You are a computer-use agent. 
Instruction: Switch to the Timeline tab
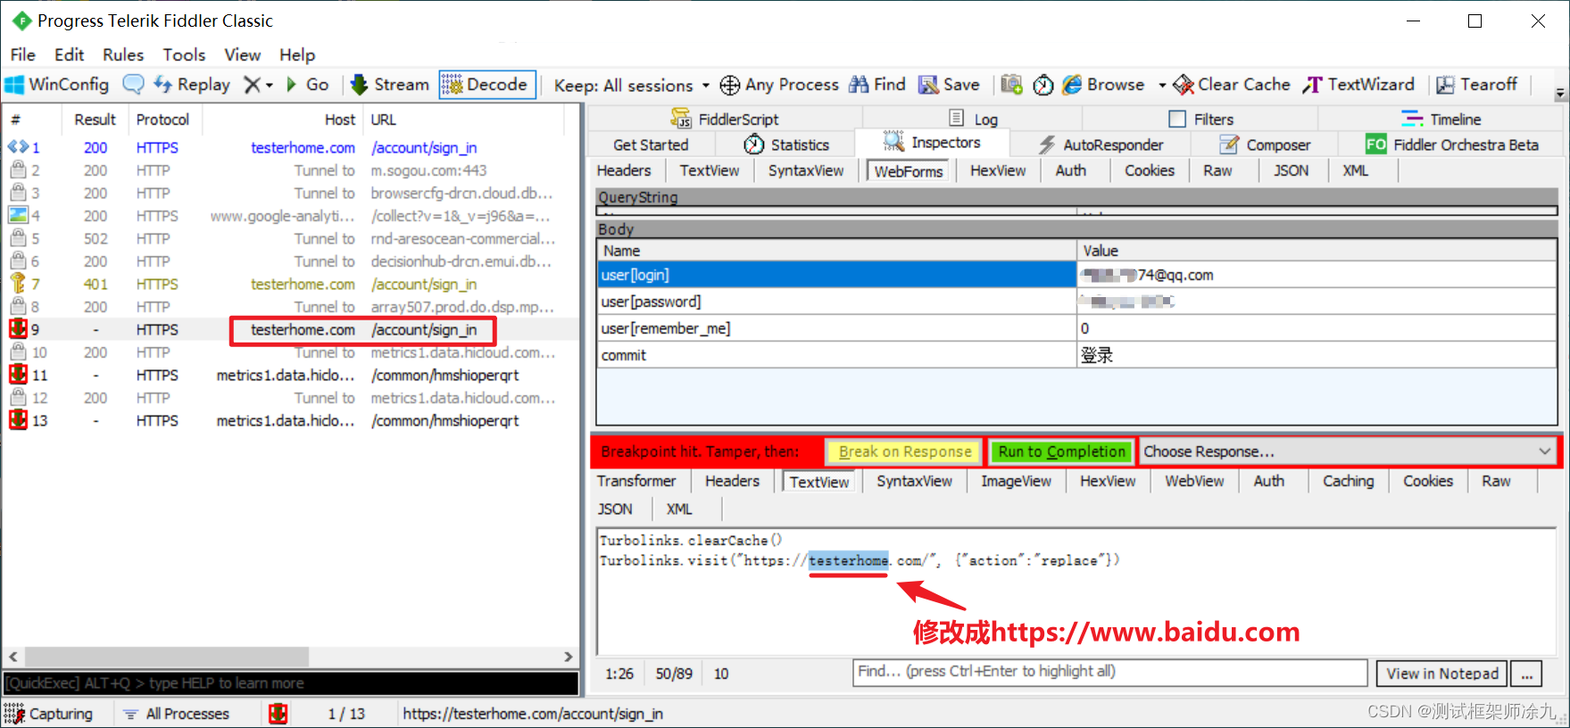pyautogui.click(x=1441, y=119)
